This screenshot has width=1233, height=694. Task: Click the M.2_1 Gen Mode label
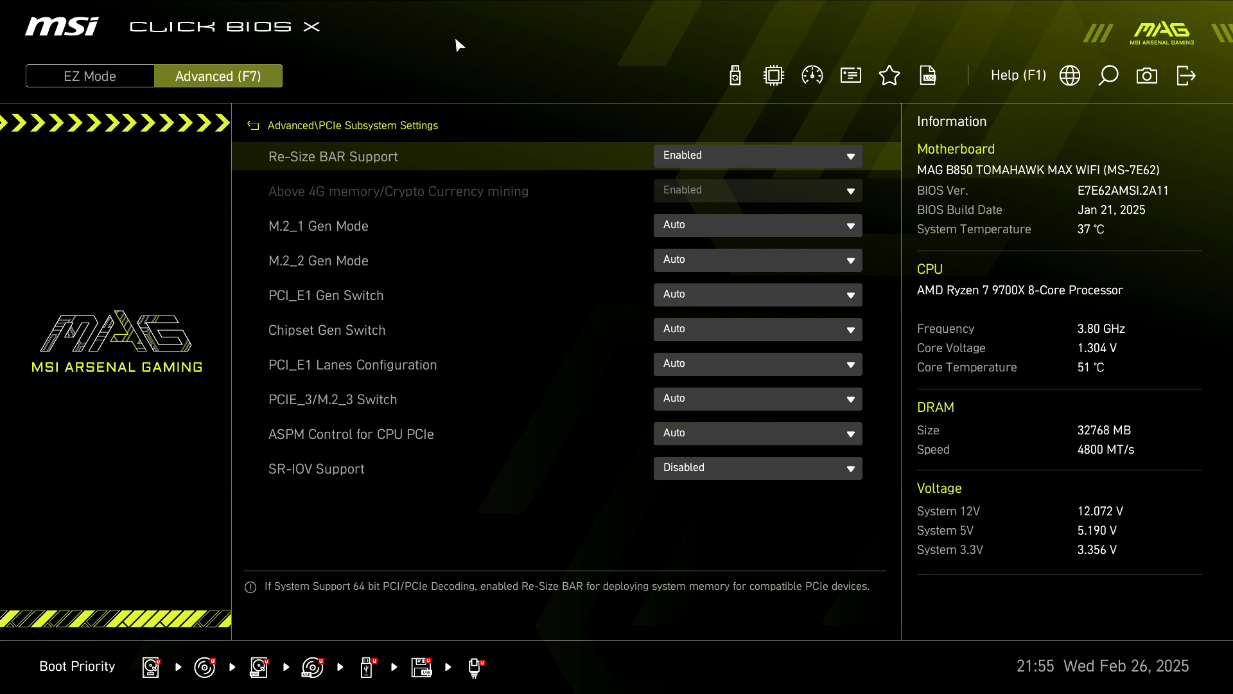click(x=318, y=226)
